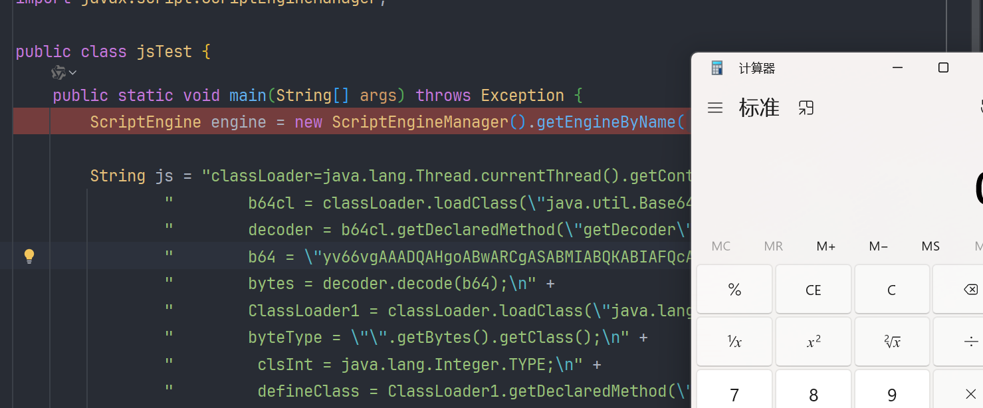983x408 pixels.
Task: Expand the chevron next to AI icon
Action: coord(72,72)
